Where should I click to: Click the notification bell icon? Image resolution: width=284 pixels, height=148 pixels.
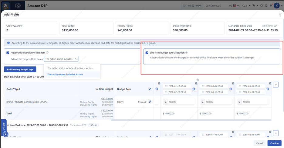tap(271, 6)
